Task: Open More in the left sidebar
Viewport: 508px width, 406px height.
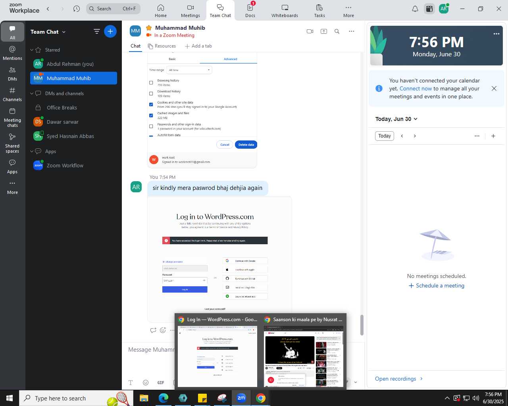Action: [x=12, y=188]
